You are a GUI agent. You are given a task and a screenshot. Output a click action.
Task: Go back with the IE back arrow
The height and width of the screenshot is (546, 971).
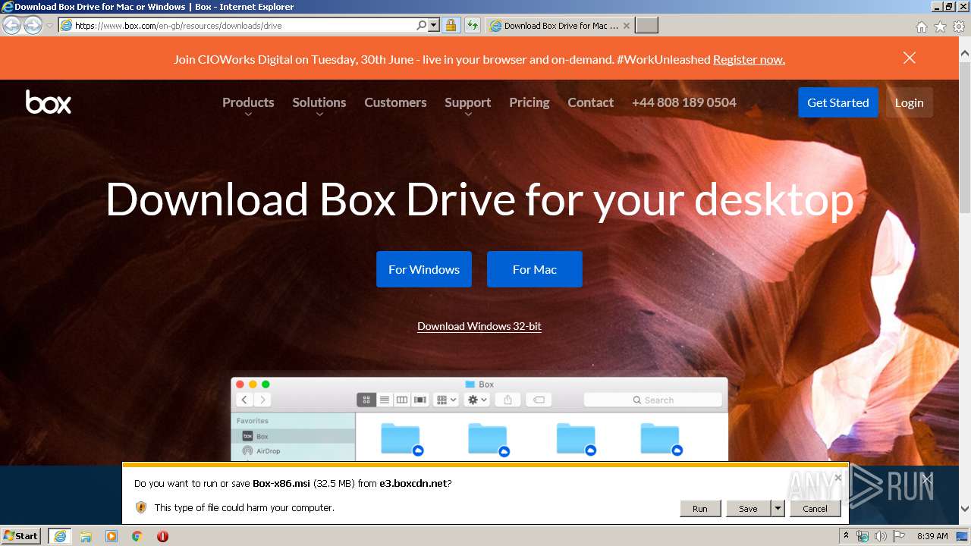(x=11, y=26)
